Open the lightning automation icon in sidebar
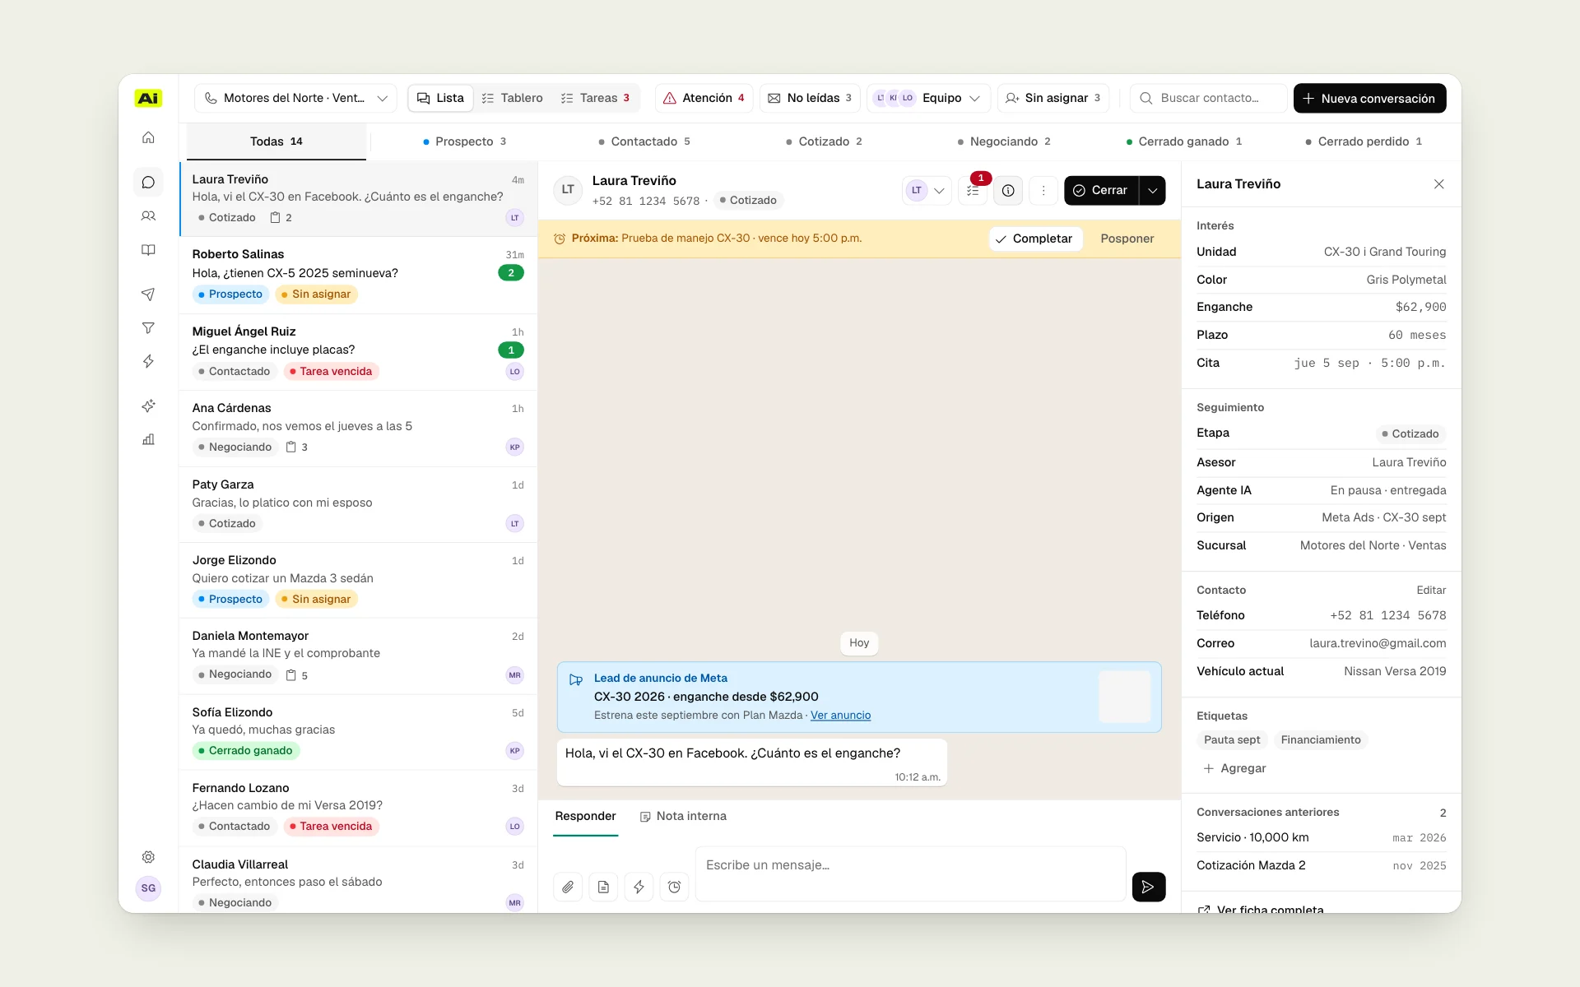1580x987 pixels. [x=148, y=361]
